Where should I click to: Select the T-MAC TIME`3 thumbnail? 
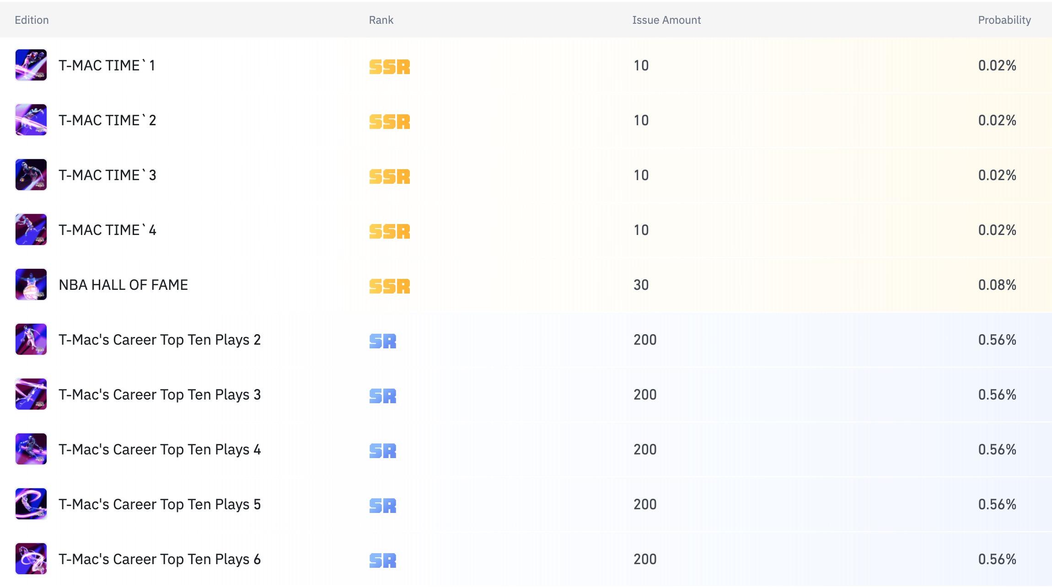(31, 175)
